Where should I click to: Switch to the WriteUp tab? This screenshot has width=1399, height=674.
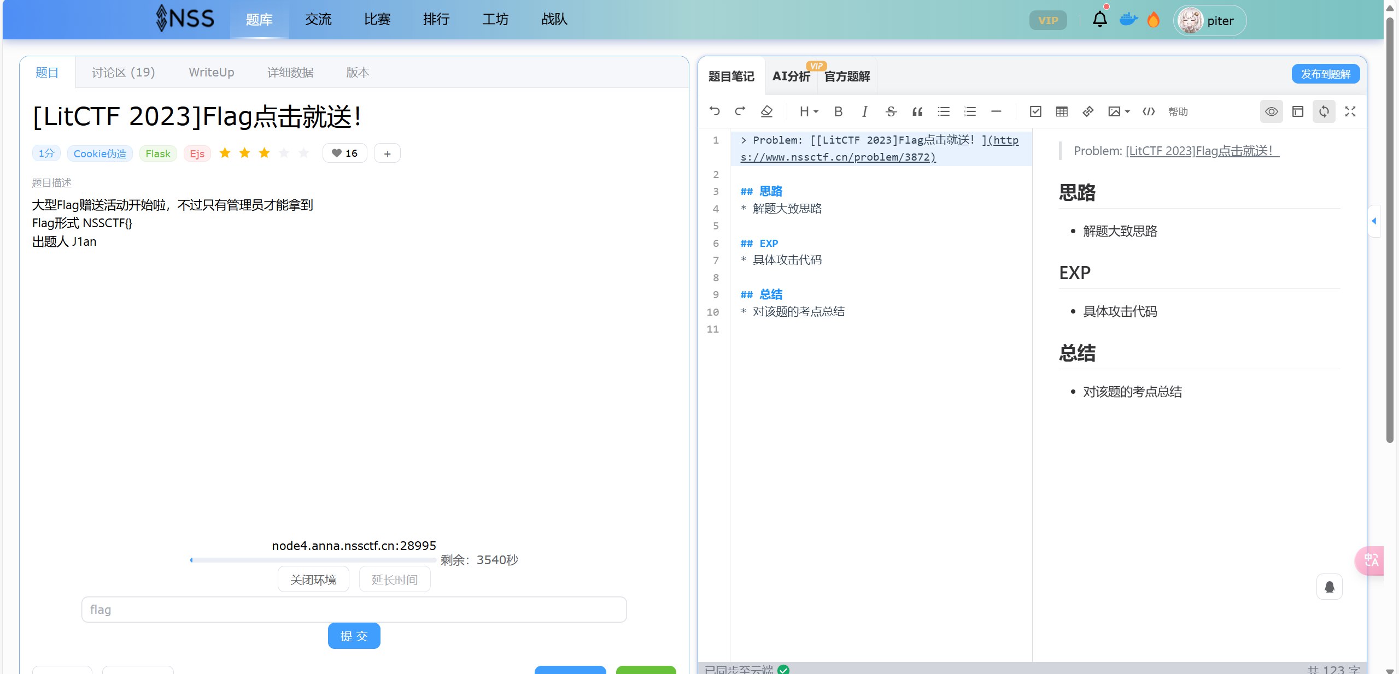tap(212, 72)
